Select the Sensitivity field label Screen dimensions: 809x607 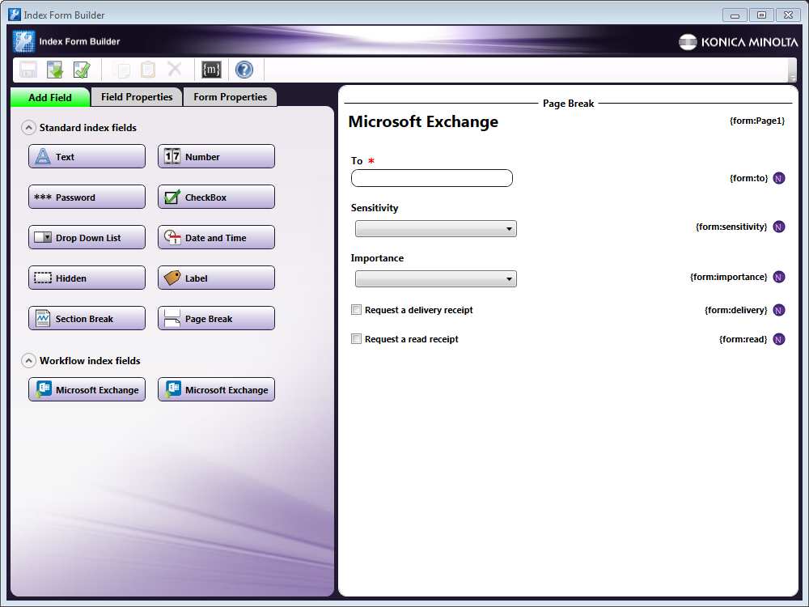coord(375,207)
